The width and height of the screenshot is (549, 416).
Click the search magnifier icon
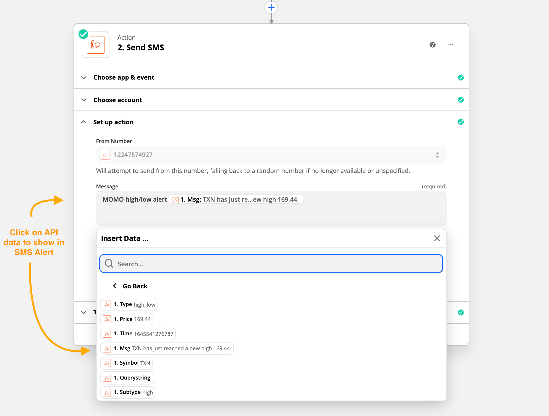click(109, 264)
